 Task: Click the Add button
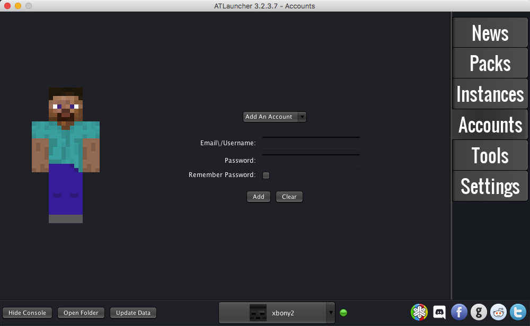(x=259, y=197)
